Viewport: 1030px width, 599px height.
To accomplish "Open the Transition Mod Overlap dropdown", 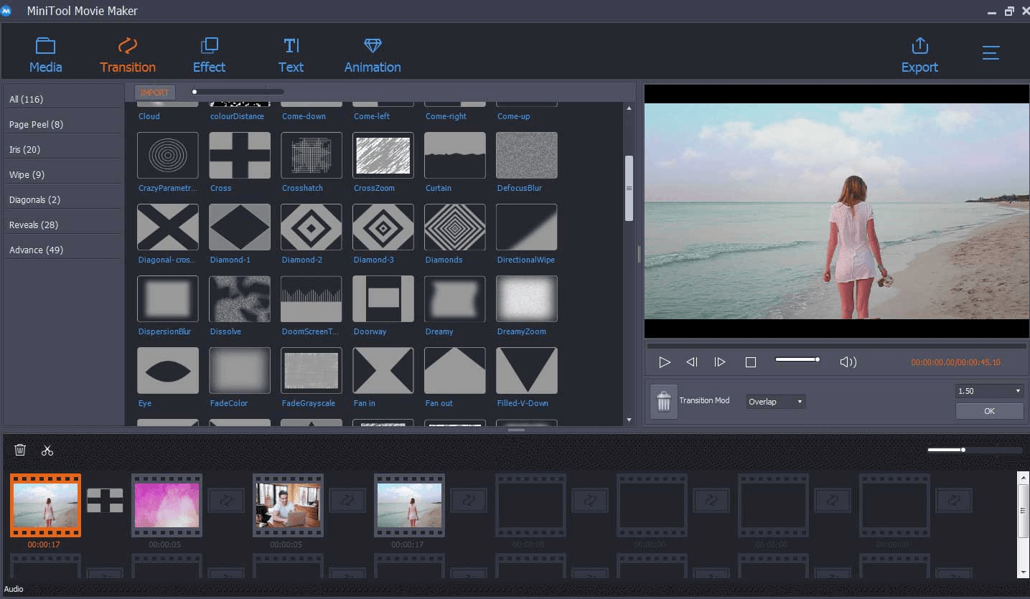I will pyautogui.click(x=775, y=402).
